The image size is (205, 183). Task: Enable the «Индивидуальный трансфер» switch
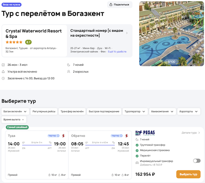tap(196, 161)
